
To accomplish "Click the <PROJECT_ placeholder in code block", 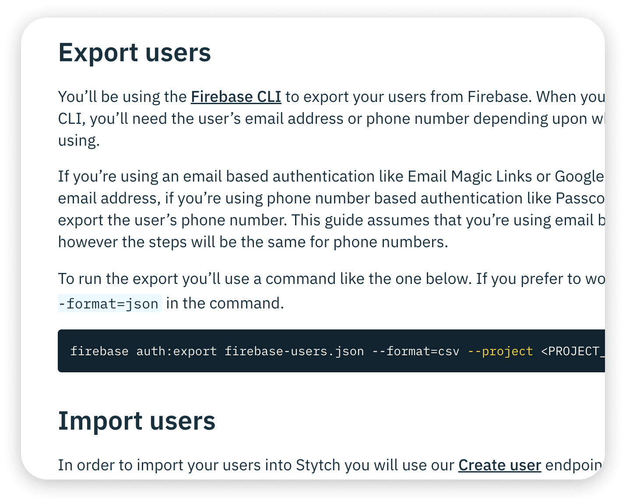I will coord(573,351).
